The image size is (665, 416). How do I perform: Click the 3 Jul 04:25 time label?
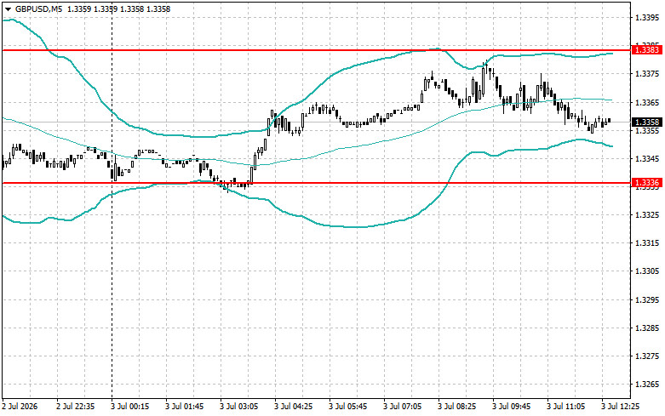[x=294, y=407]
